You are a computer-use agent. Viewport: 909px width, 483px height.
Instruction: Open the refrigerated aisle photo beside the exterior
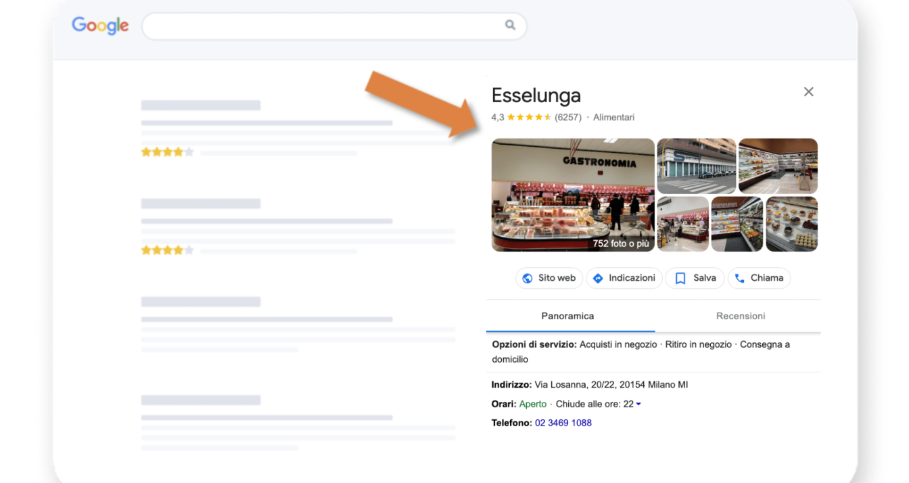coord(778,166)
